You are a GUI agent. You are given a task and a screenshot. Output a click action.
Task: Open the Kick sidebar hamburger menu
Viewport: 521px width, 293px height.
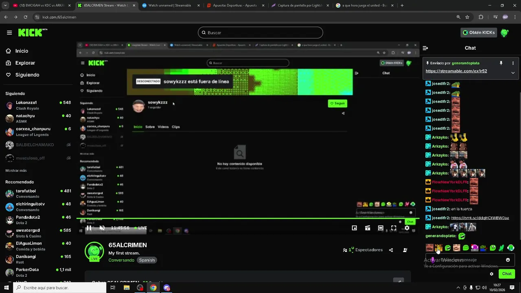(9, 33)
